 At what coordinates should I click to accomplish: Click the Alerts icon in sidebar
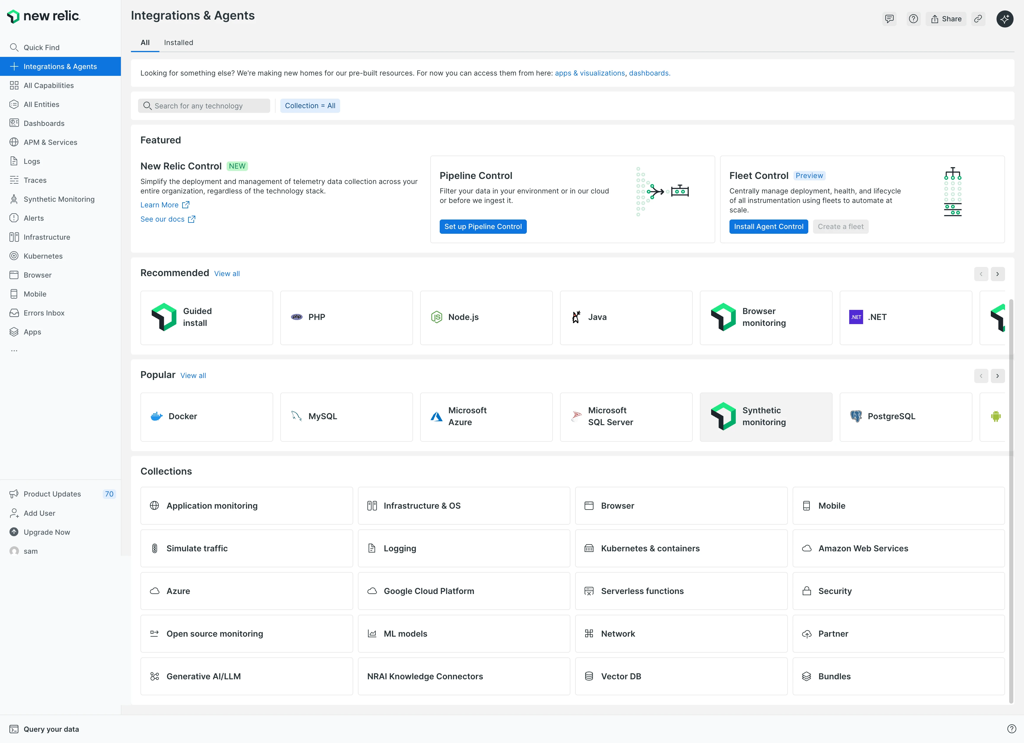point(14,218)
